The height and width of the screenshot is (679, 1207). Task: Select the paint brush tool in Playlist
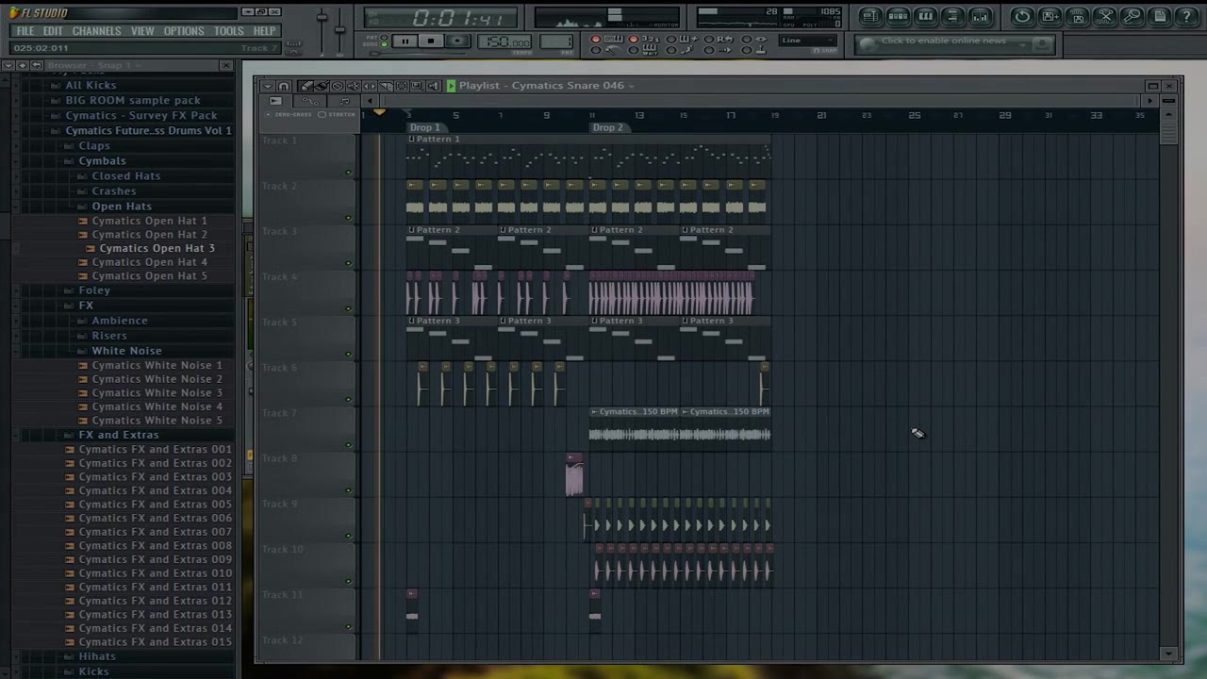pyautogui.click(x=322, y=86)
